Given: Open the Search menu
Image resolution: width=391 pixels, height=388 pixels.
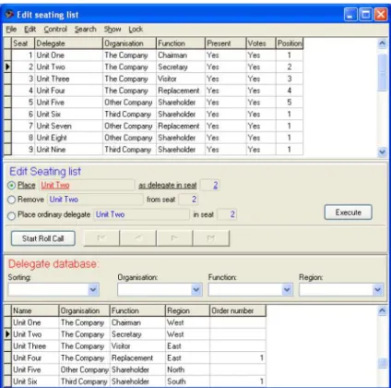Looking at the screenshot, I should pos(86,30).
